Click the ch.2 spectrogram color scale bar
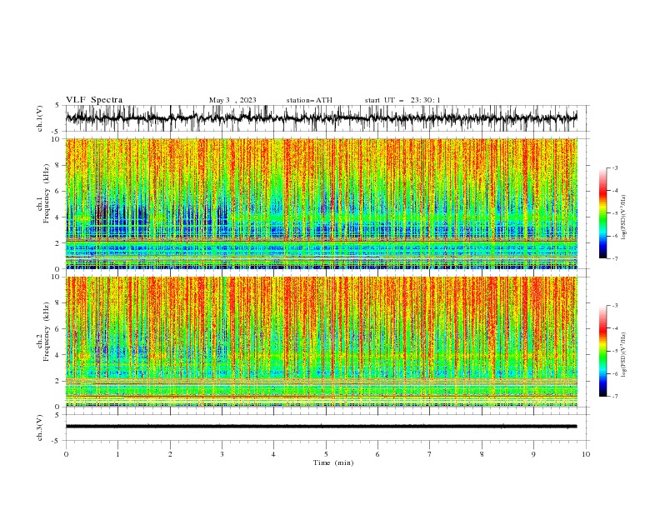 (x=602, y=351)
